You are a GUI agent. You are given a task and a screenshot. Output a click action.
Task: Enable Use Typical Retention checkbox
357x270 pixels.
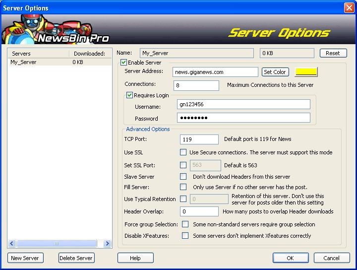pos(183,199)
